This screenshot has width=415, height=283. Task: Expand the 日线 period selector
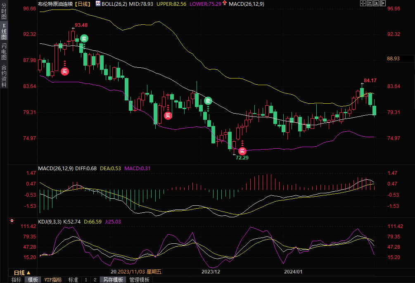click(22, 273)
